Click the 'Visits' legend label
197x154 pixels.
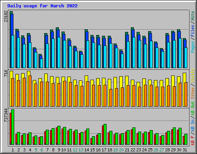pyautogui.click(x=193, y=76)
